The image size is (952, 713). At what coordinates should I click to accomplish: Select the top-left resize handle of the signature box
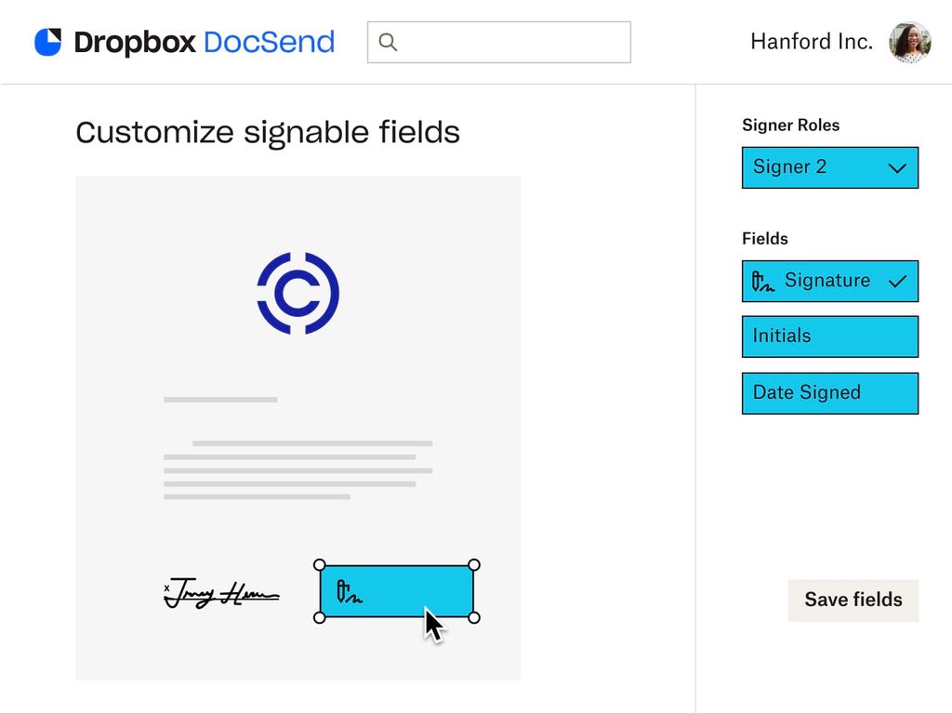pos(320,564)
